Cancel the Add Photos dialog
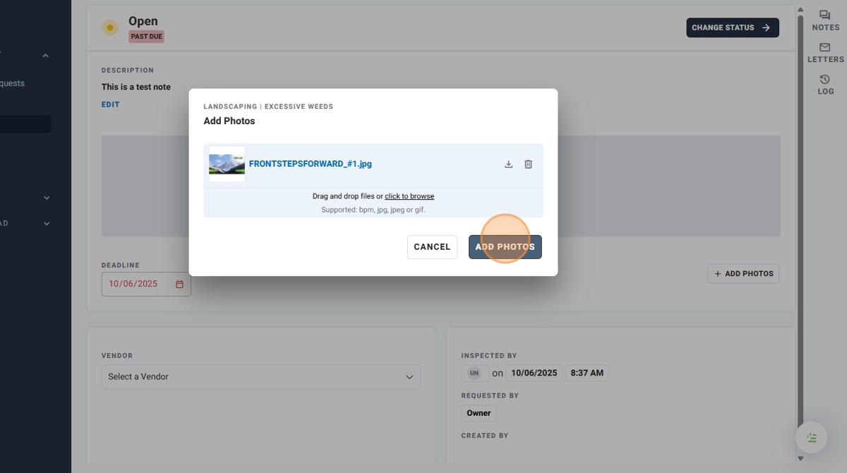Viewport: 847px width, 473px height. (x=432, y=247)
